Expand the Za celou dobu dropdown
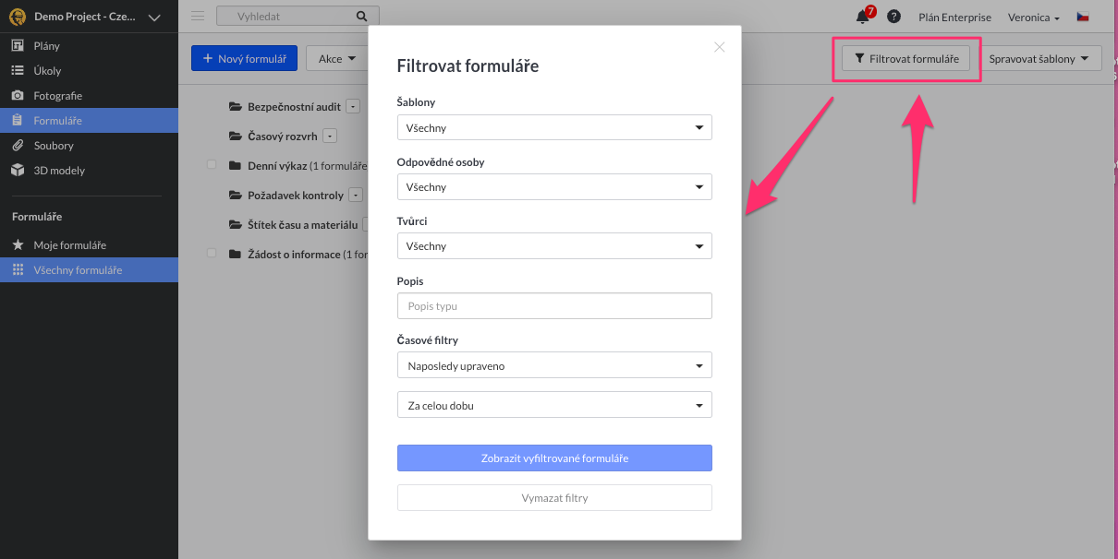The height and width of the screenshot is (559, 1118). click(554, 405)
